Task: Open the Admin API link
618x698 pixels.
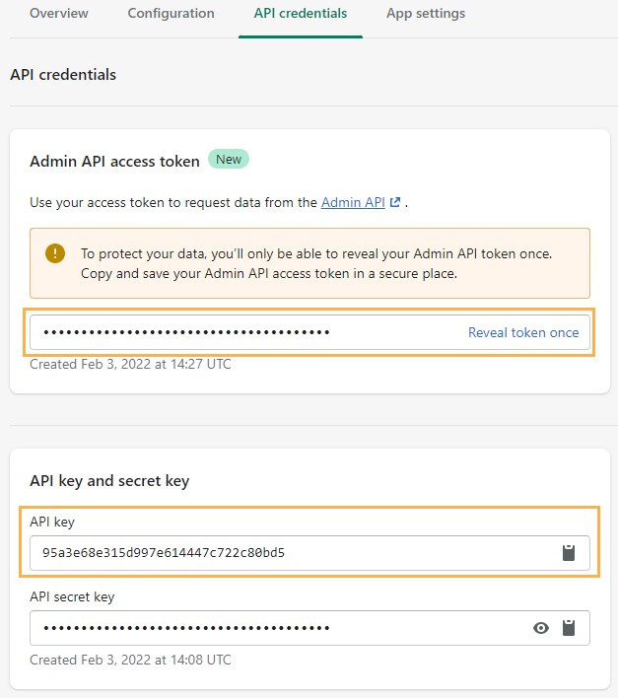Action: [x=353, y=202]
